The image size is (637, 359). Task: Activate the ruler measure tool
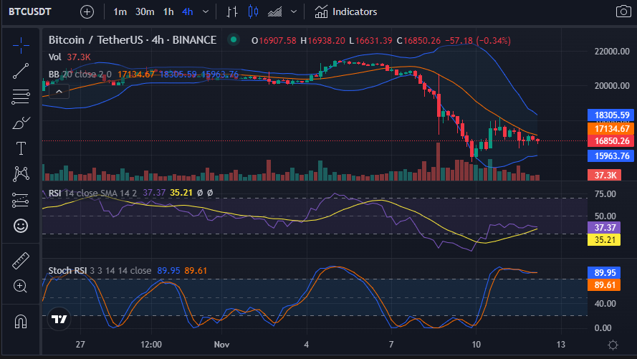click(x=21, y=261)
